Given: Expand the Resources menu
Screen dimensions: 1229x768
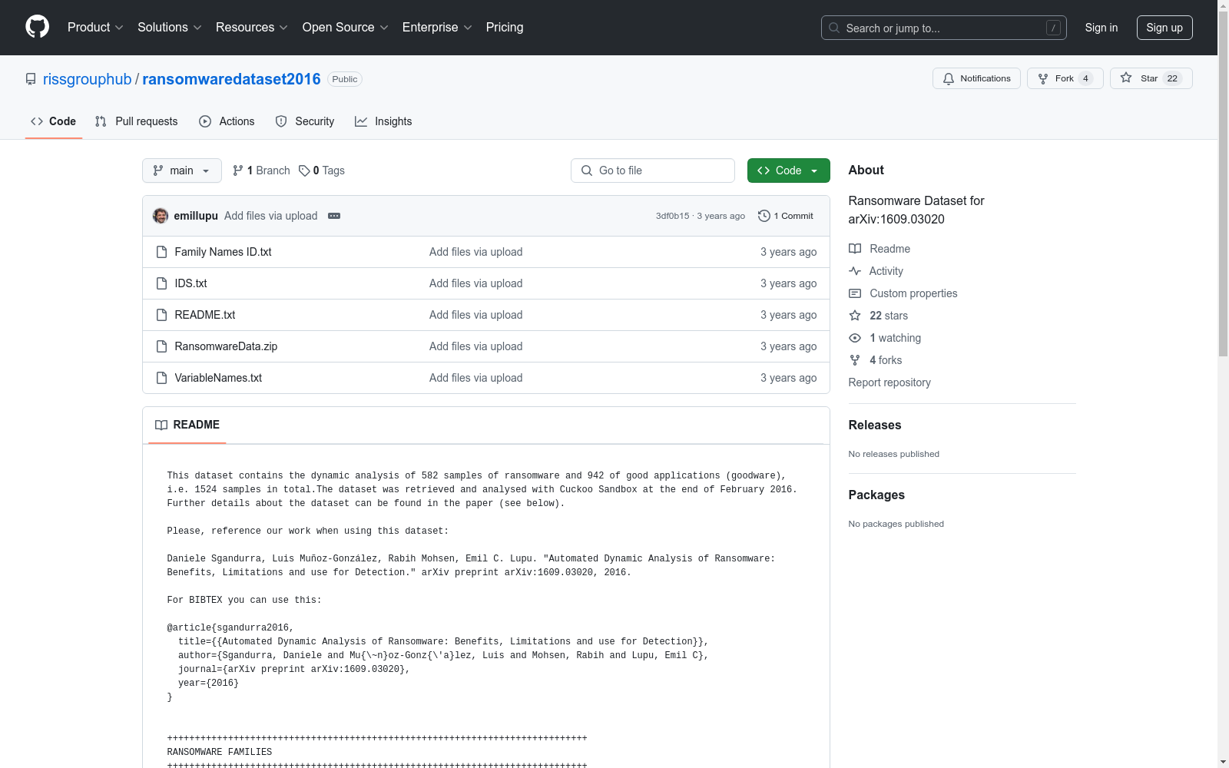Looking at the screenshot, I should point(252,27).
